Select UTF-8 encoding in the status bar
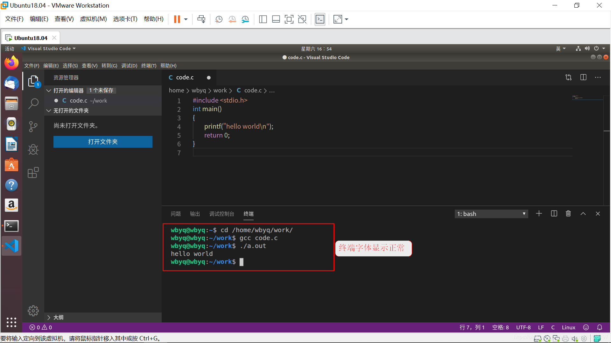Screen dimensions: 611x343 (523, 327)
